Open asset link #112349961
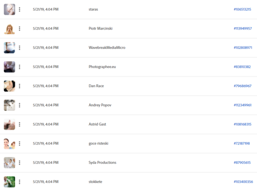257x191 pixels. pyautogui.click(x=243, y=105)
